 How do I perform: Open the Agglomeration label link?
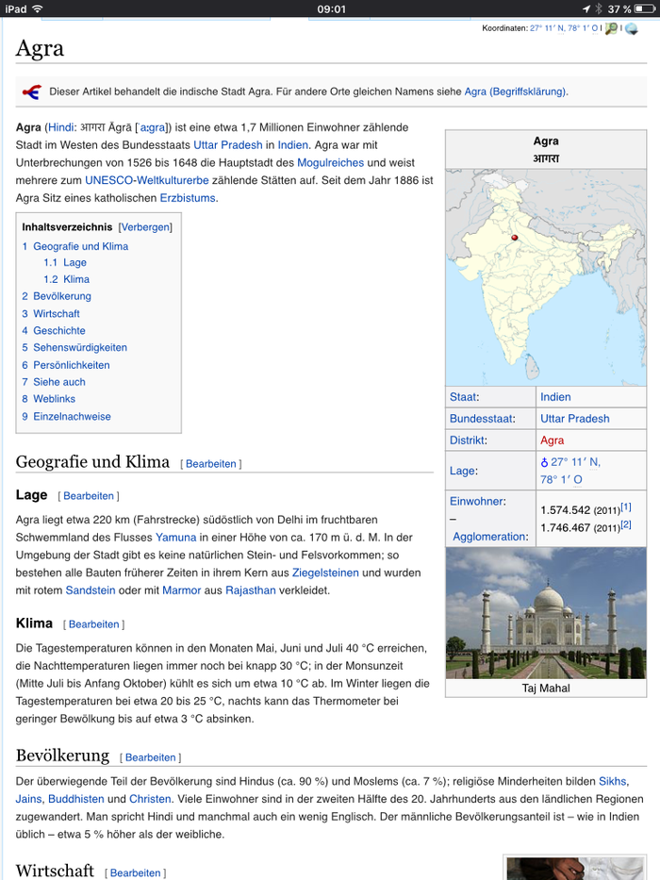pos(489,537)
